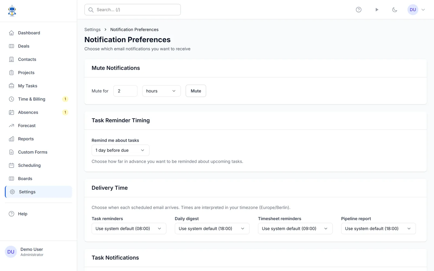Expand the DU user account menu
This screenshot has width=434, height=271.
point(416,10)
